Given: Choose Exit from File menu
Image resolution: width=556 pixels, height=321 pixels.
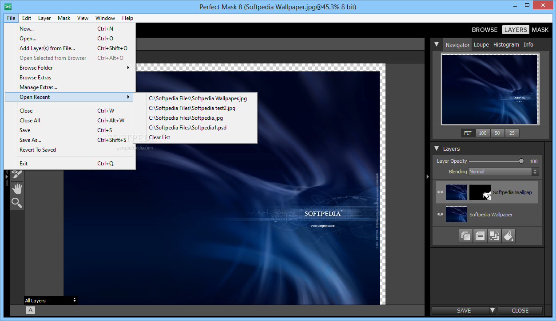Looking at the screenshot, I should [x=69, y=164].
